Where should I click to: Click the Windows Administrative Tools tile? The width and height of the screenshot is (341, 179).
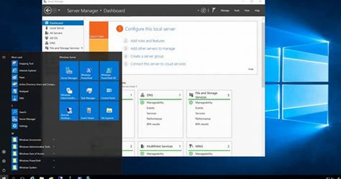(x=69, y=91)
